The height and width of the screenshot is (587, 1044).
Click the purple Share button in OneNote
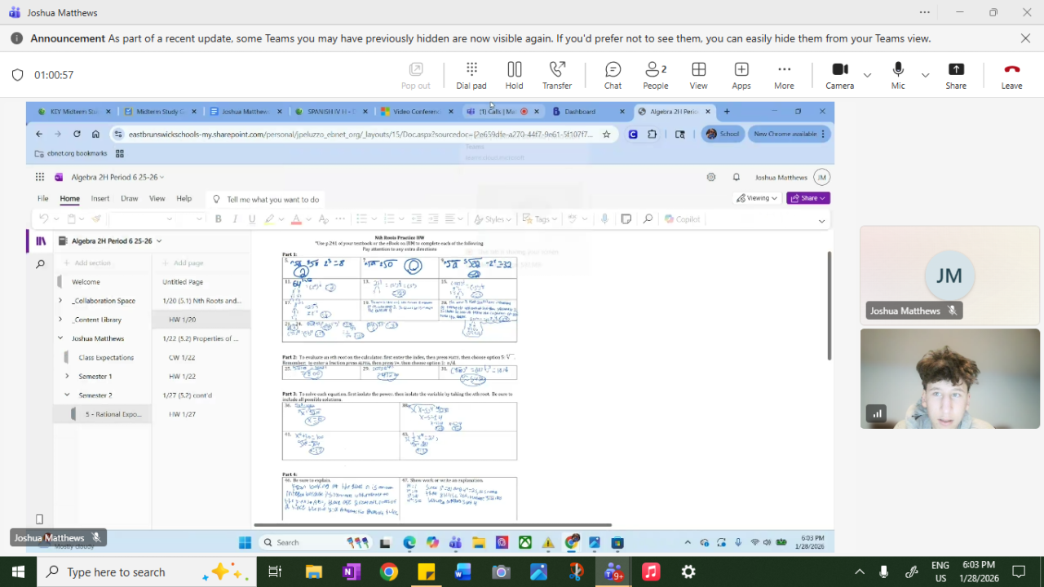[x=808, y=198]
